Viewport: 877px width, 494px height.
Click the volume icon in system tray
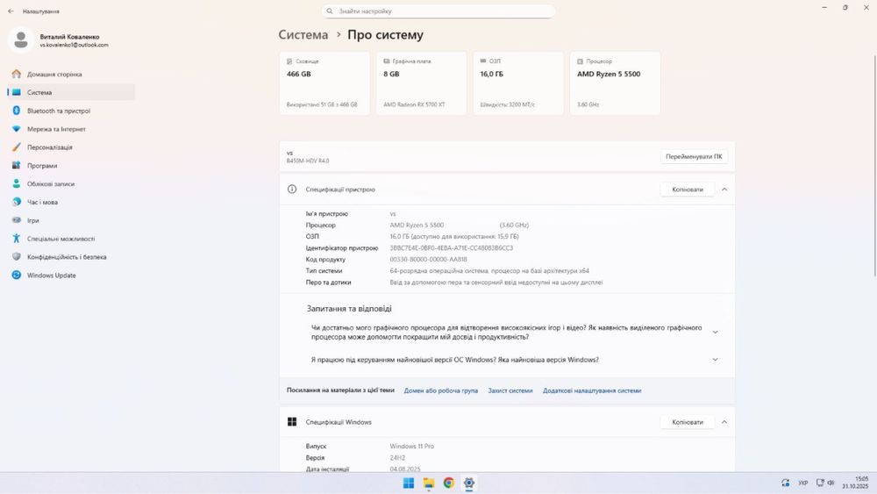(831, 483)
